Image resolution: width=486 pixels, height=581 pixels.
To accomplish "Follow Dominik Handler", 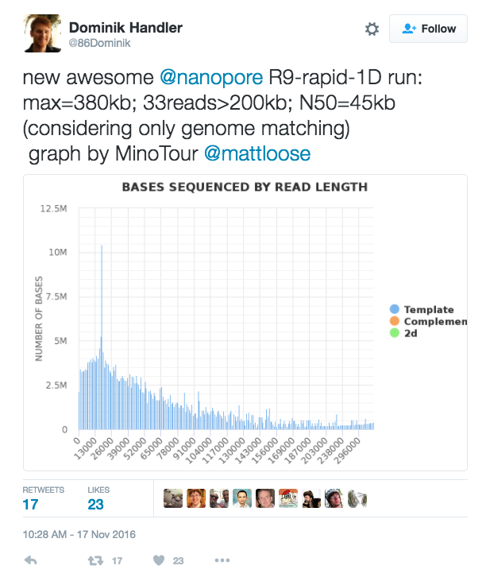I will click(x=429, y=29).
